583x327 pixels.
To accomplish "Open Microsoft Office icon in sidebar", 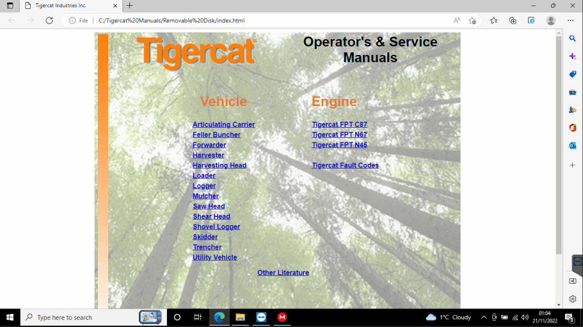I will tap(573, 128).
